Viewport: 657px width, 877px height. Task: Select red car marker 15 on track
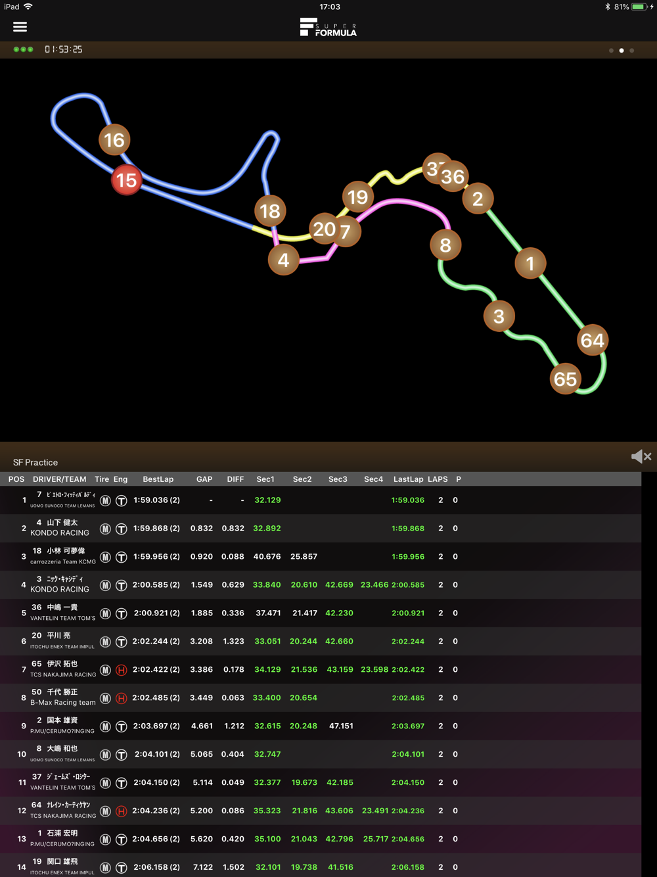(127, 180)
